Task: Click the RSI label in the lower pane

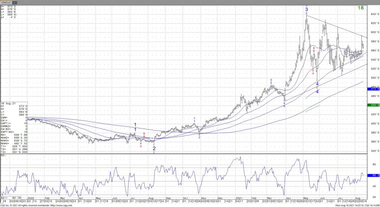Action: coord(3,156)
